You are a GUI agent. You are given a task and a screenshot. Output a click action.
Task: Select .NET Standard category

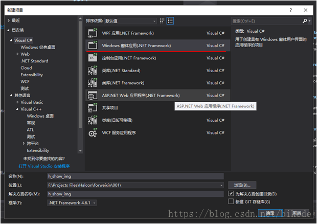coord(34,61)
